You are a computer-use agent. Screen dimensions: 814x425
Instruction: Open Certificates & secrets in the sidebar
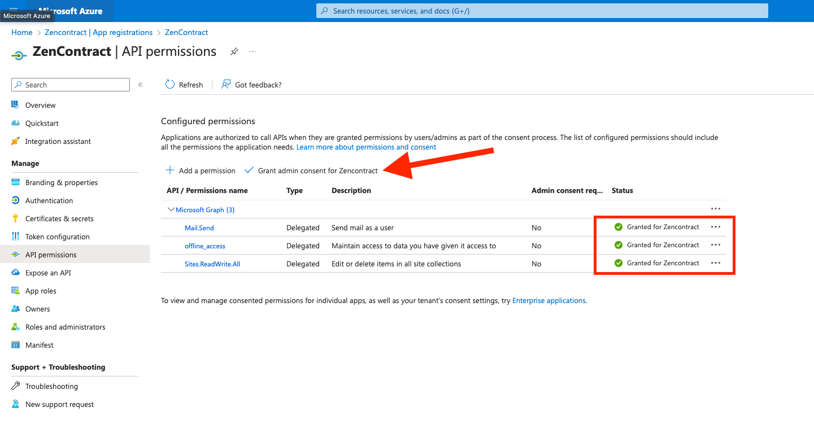[x=59, y=218]
